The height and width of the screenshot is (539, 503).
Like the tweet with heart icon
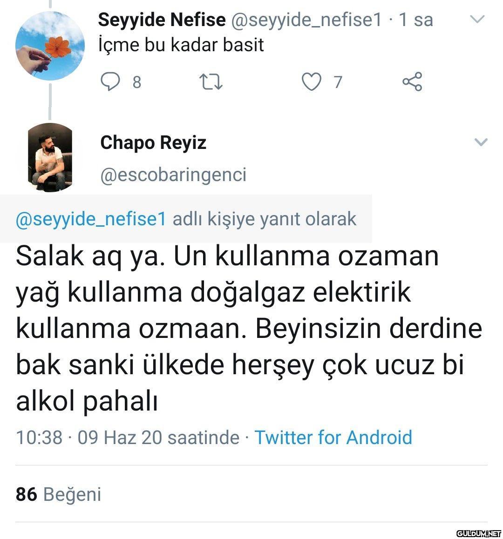point(311,82)
